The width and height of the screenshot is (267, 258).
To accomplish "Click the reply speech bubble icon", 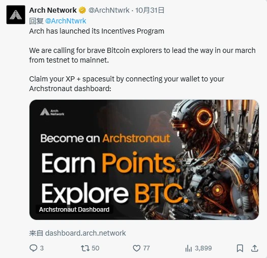I will (33, 248).
